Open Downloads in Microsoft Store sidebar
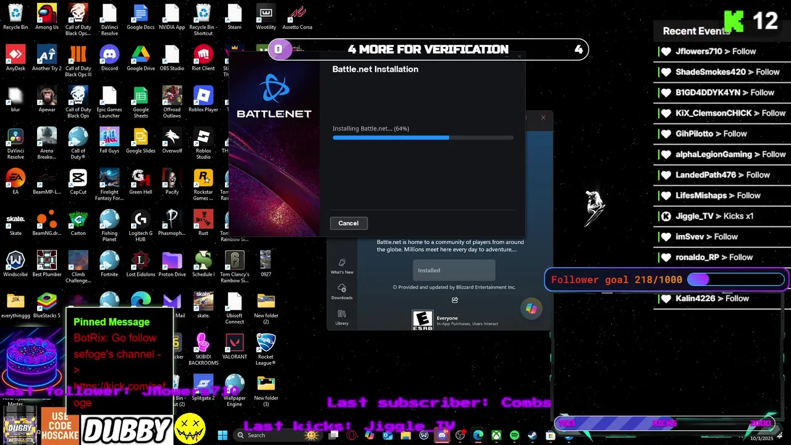Viewport: 791px width, 445px height. 342,292
